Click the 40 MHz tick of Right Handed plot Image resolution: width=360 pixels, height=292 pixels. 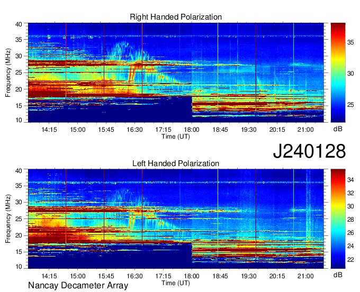coord(19,24)
